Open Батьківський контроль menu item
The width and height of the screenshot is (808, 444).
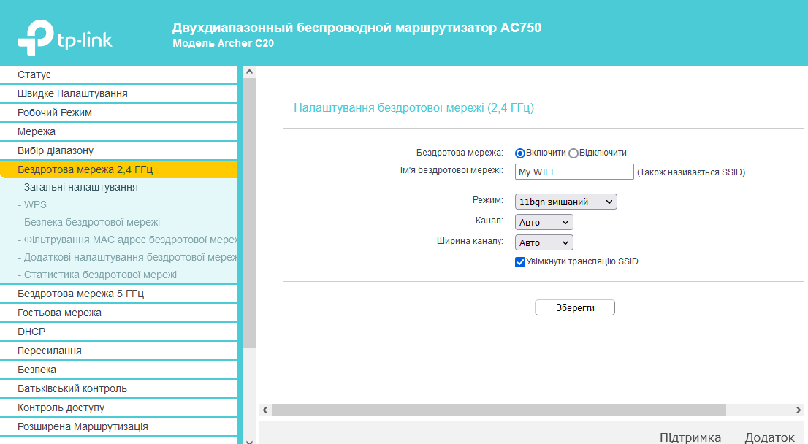click(x=118, y=389)
